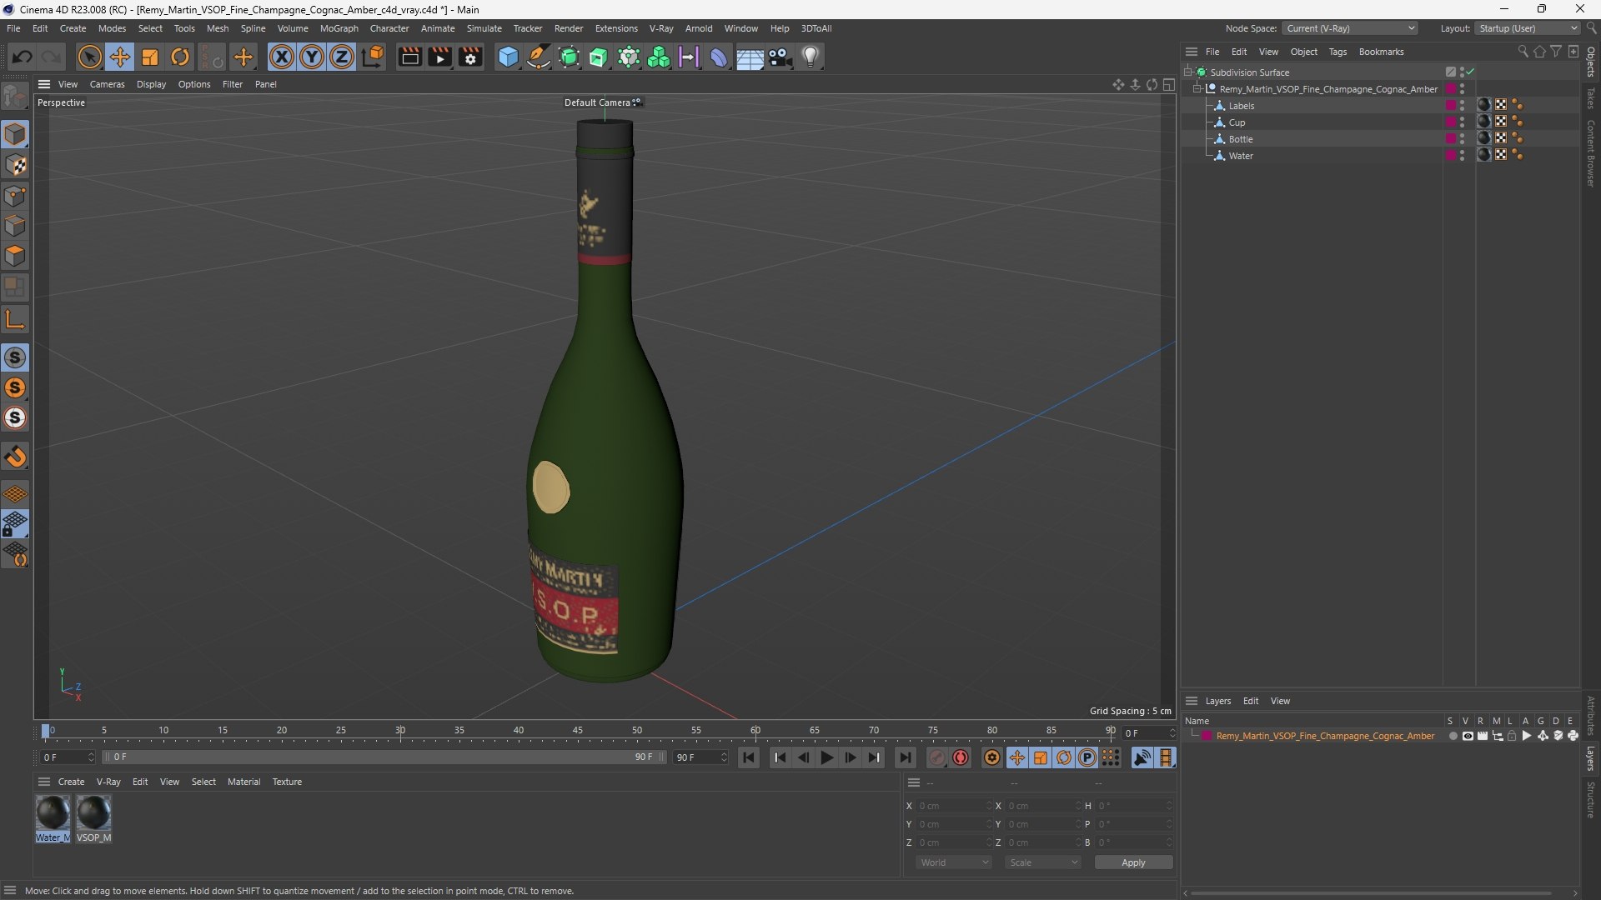Click frame 30 on timeline ruler
This screenshot has height=900, width=1601.
click(x=400, y=731)
